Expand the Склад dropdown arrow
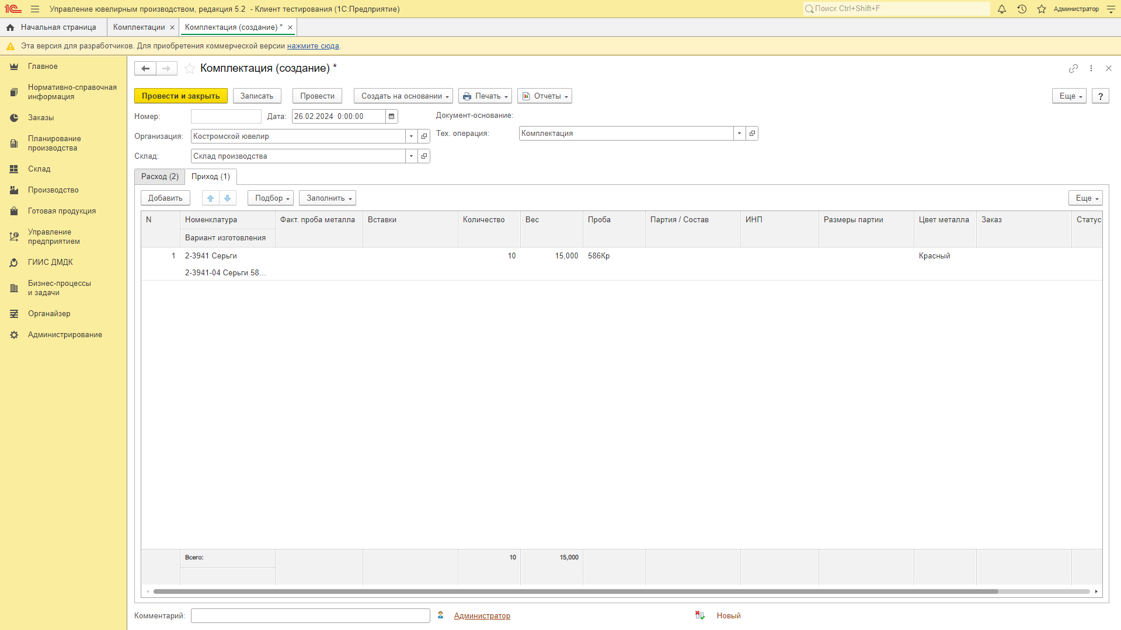 [x=412, y=156]
